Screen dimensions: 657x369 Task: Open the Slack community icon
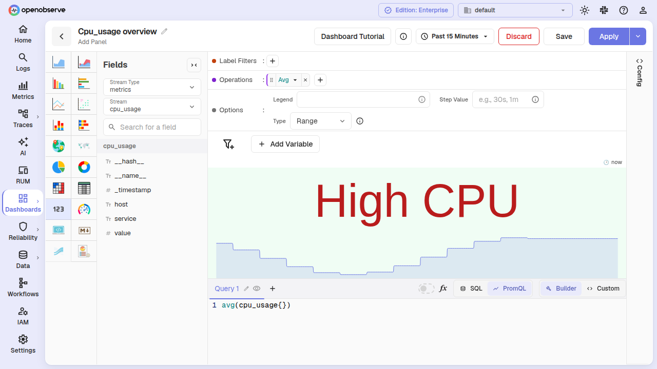pos(604,10)
